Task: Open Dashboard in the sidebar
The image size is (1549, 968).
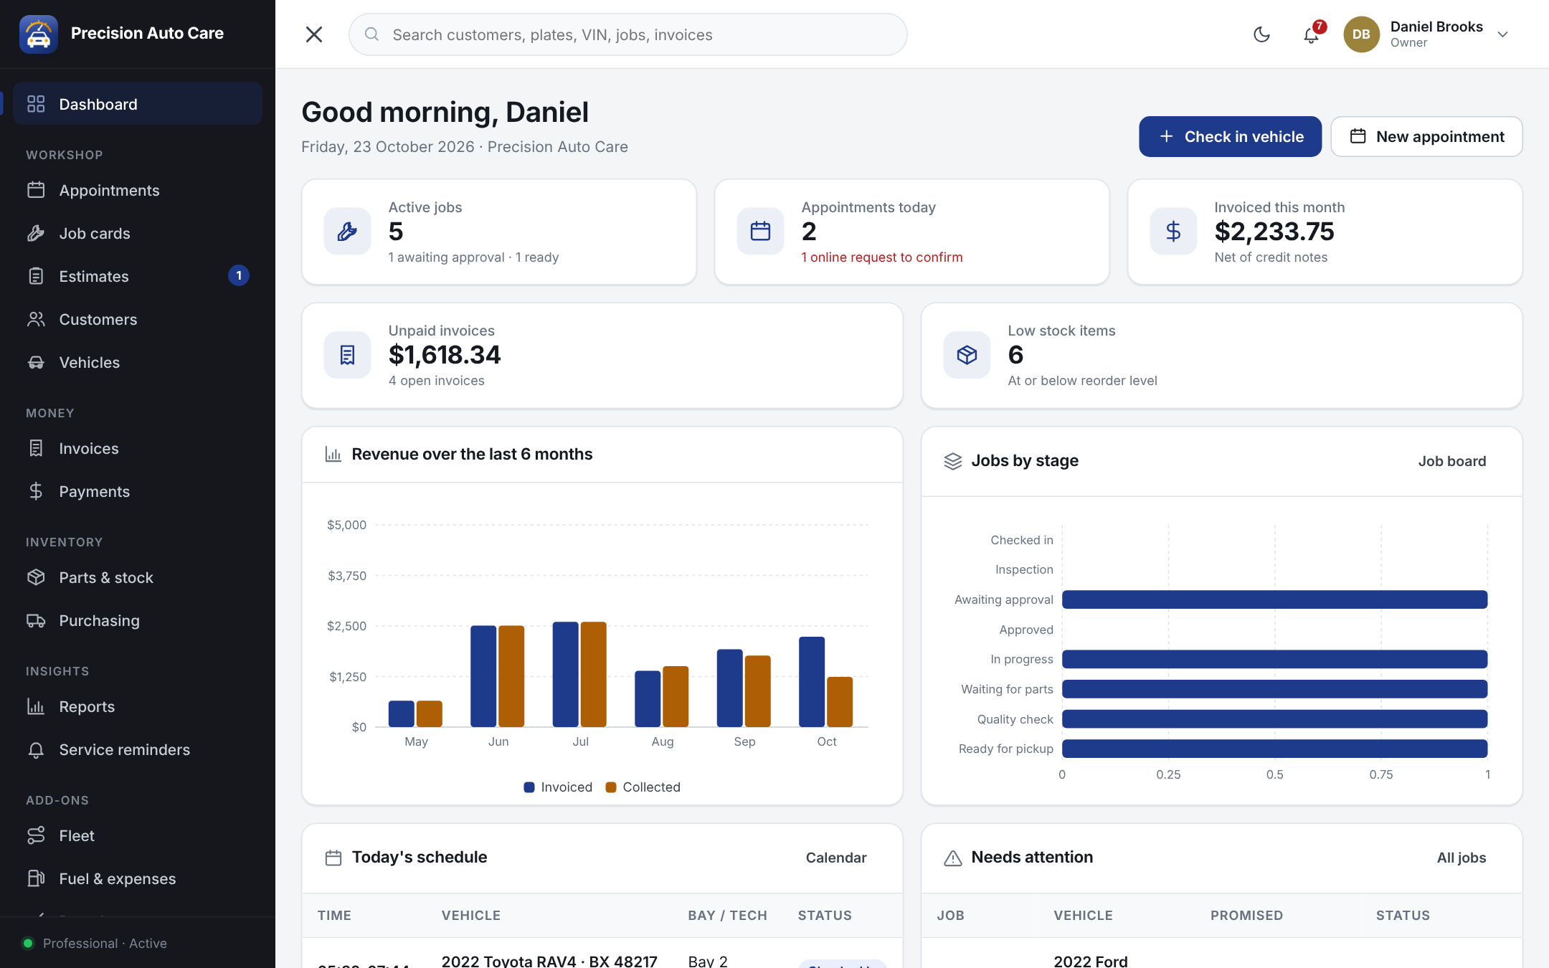Action: (x=138, y=104)
